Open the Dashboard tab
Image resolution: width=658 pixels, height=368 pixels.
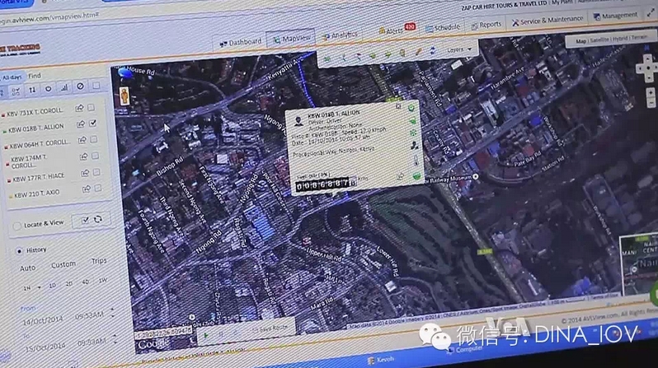tap(241, 43)
